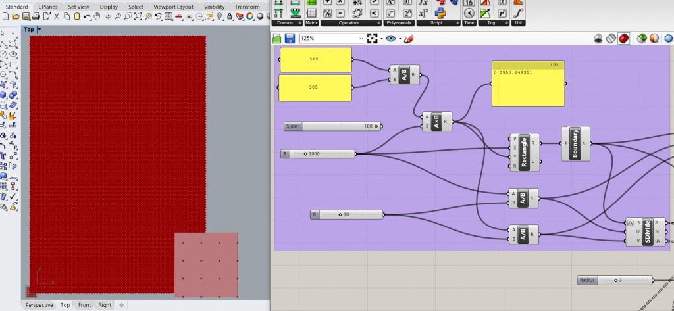Screen dimensions: 674x311
Task: Select the Rectangle component node
Action: pyautogui.click(x=525, y=153)
